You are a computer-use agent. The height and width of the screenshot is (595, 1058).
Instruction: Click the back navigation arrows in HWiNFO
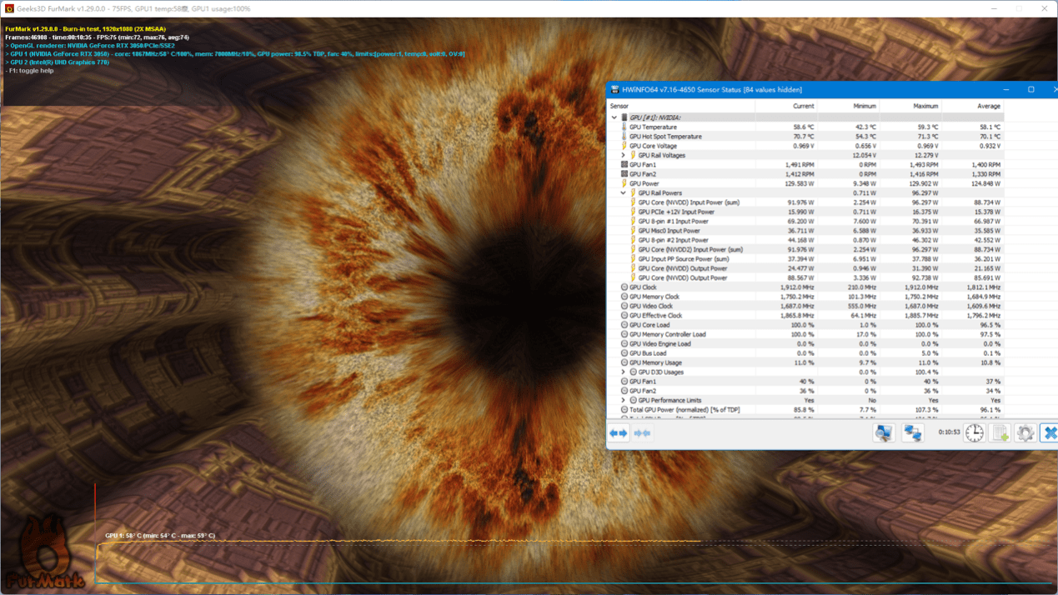tap(617, 433)
